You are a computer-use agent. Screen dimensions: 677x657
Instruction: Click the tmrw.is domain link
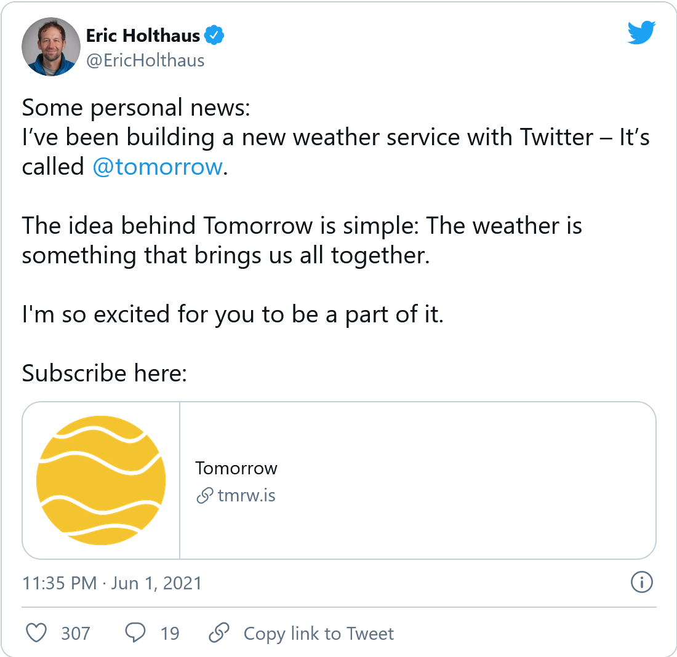(x=247, y=496)
